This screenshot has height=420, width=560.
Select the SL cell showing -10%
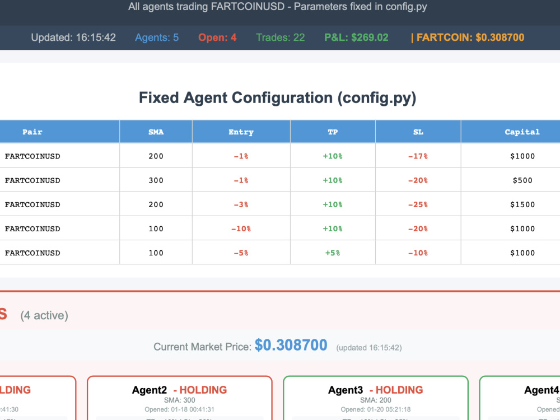coord(418,253)
